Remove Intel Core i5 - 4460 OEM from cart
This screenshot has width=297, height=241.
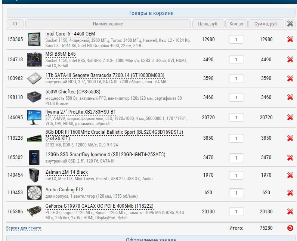(x=290, y=39)
